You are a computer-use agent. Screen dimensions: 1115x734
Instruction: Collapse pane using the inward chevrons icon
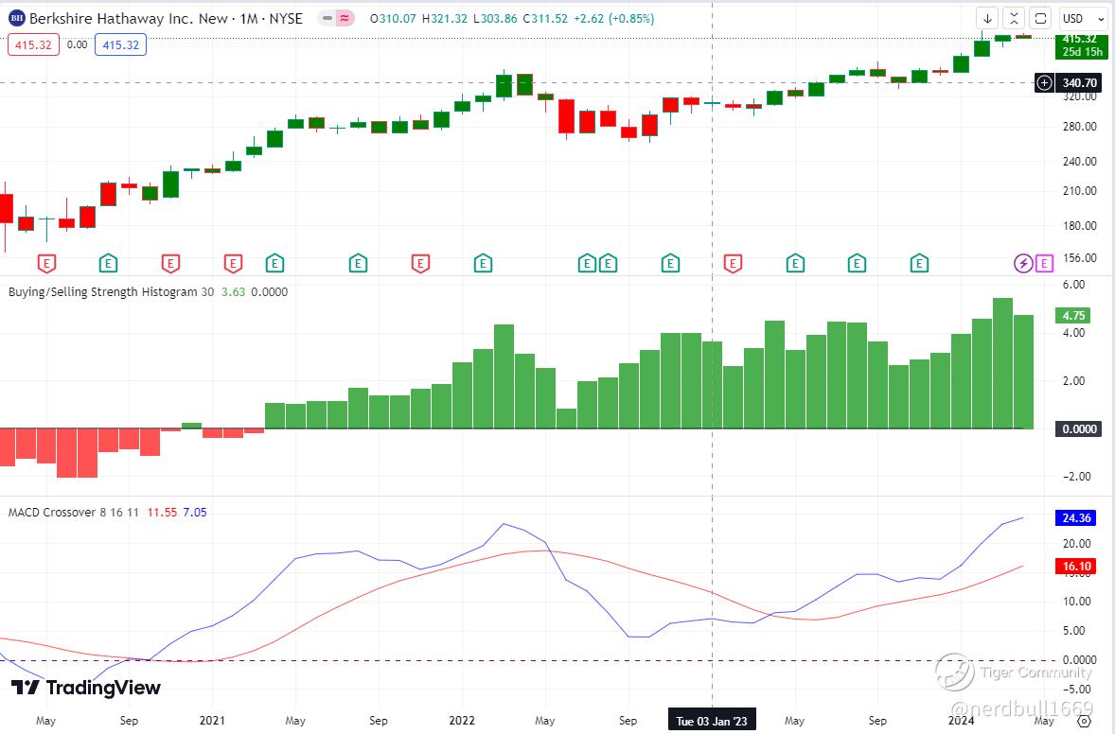(x=1014, y=19)
